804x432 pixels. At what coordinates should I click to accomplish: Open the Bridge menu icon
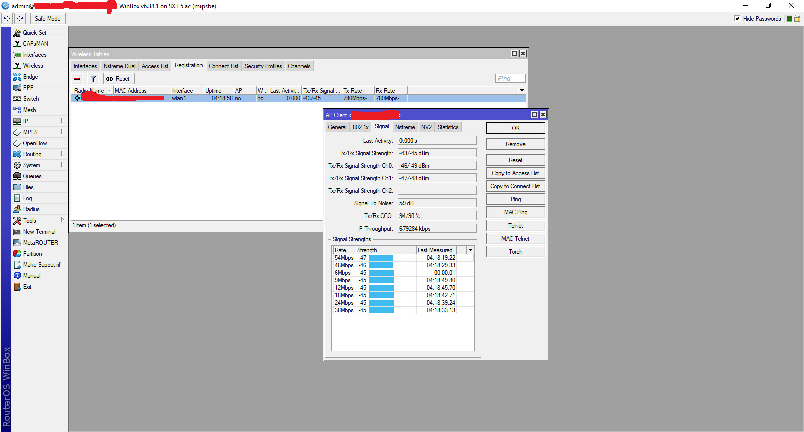[x=17, y=77]
